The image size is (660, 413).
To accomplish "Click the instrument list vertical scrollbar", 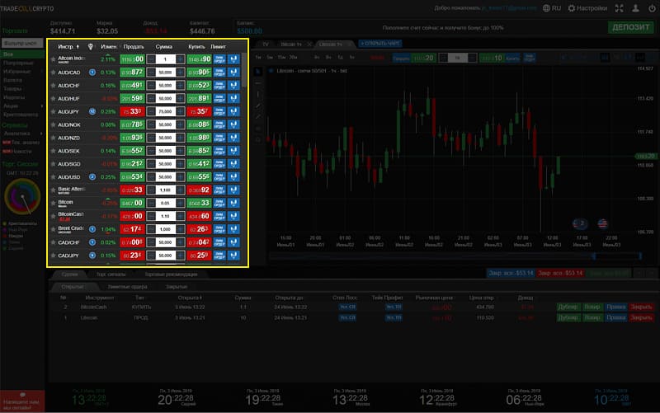I will [244, 69].
